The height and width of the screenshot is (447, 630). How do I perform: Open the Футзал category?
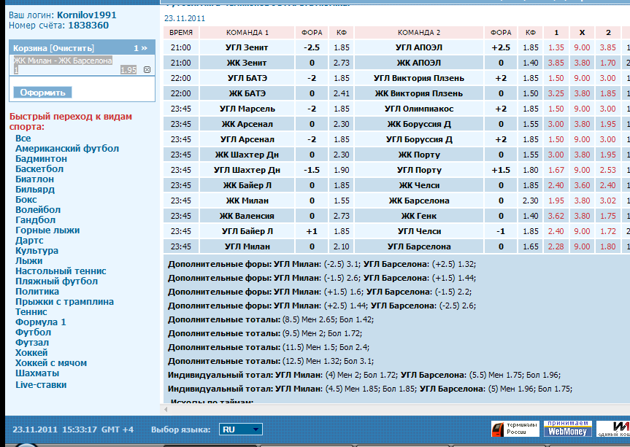pos(31,343)
